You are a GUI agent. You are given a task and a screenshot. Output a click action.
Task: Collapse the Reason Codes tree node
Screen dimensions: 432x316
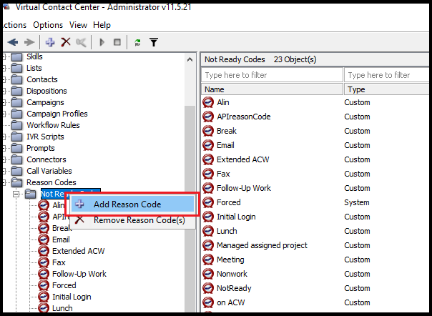point(4,182)
